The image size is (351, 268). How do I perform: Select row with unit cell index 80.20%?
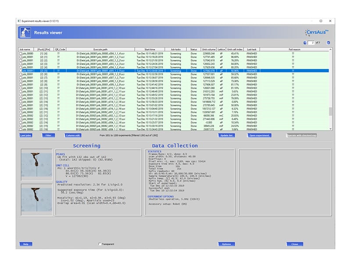pyautogui.click(x=174, y=68)
